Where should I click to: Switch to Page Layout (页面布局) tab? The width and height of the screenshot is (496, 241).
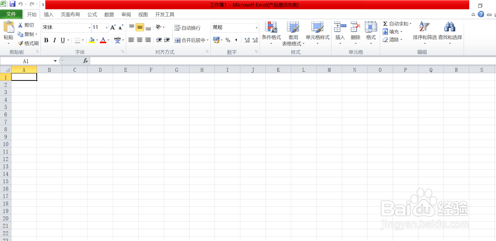(70, 15)
